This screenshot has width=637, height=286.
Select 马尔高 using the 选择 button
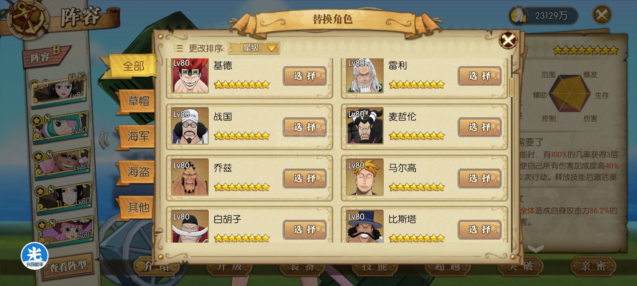pos(480,178)
